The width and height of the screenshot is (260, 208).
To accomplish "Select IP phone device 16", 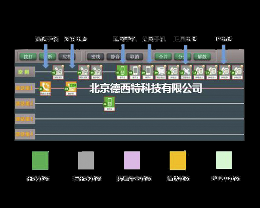I will [x=237, y=72].
